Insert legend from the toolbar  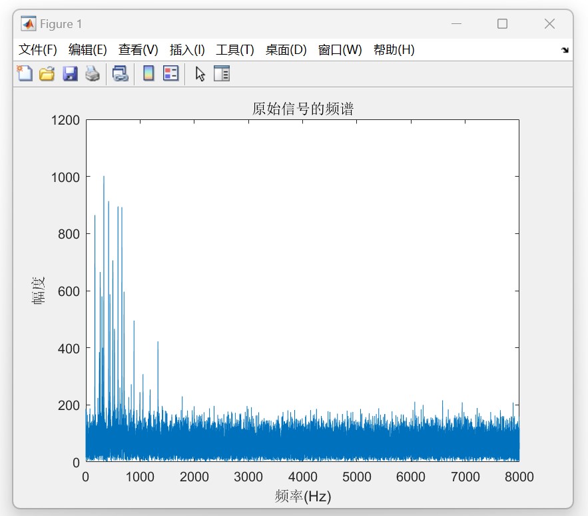[x=171, y=73]
